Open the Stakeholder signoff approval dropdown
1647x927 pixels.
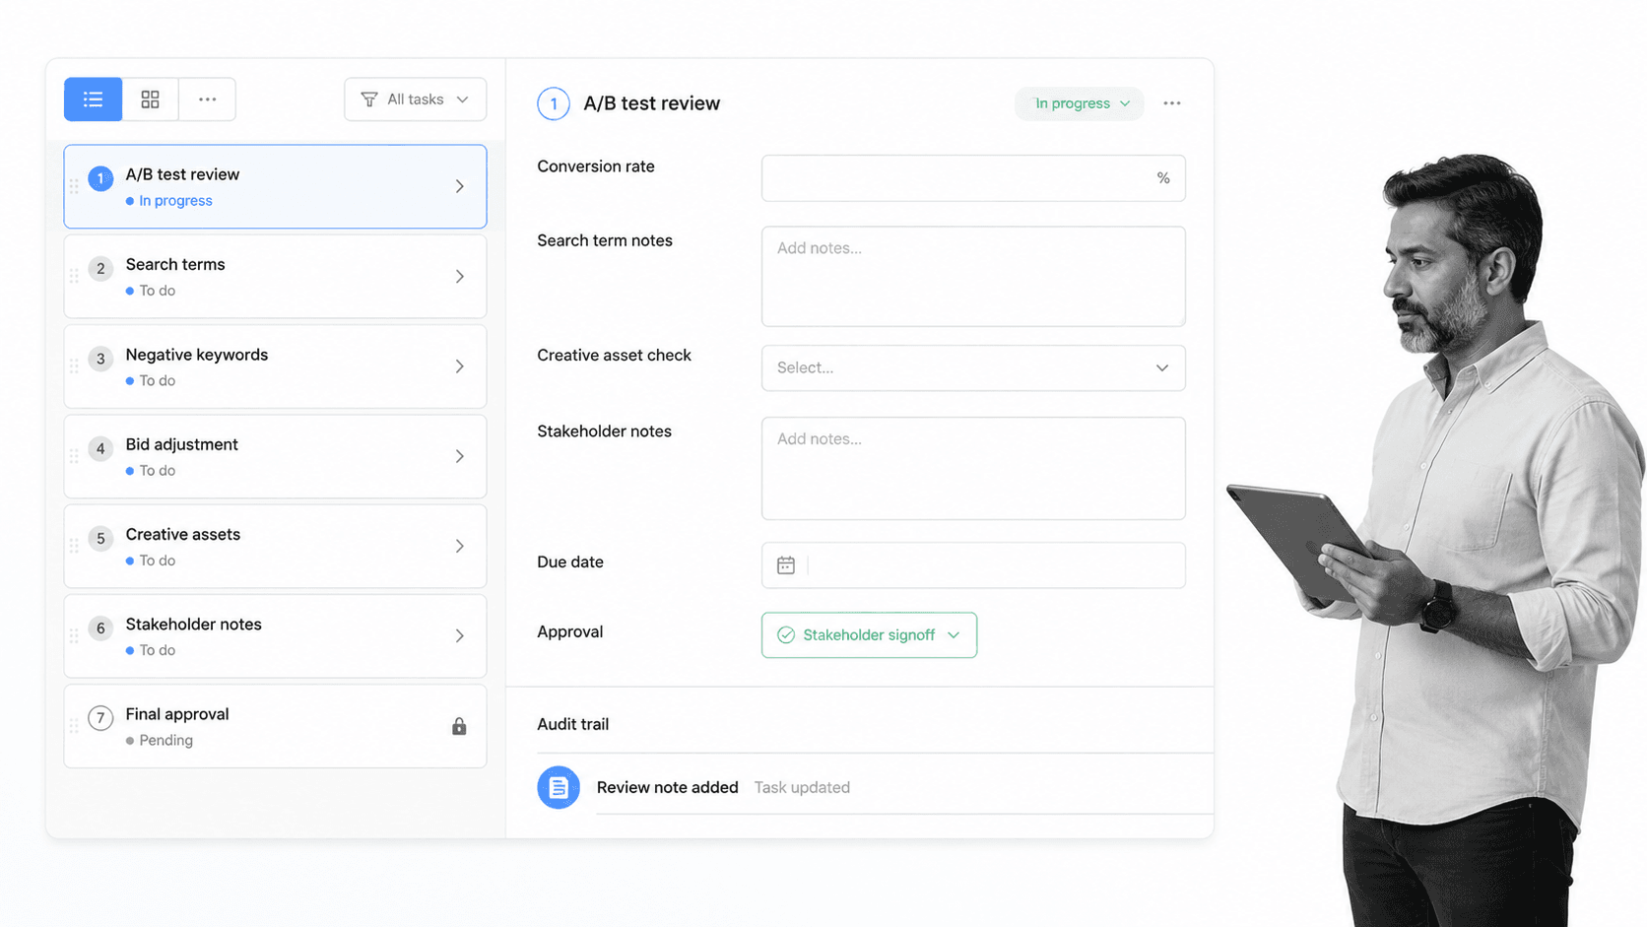(869, 635)
